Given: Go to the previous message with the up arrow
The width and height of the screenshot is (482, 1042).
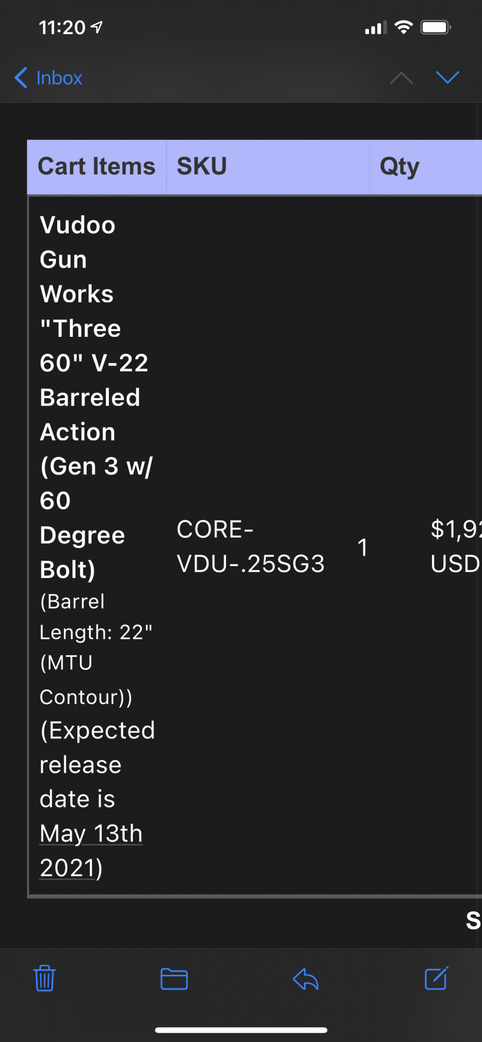Looking at the screenshot, I should point(401,78).
